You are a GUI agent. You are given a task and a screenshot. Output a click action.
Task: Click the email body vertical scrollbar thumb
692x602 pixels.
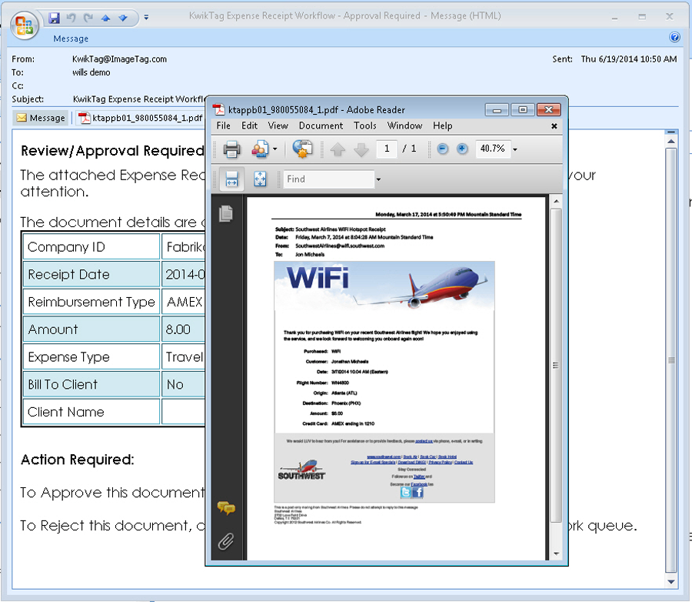[670, 360]
